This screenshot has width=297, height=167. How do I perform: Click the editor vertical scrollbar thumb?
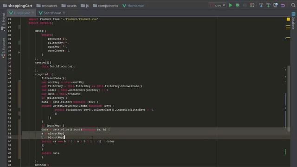pos(289,98)
